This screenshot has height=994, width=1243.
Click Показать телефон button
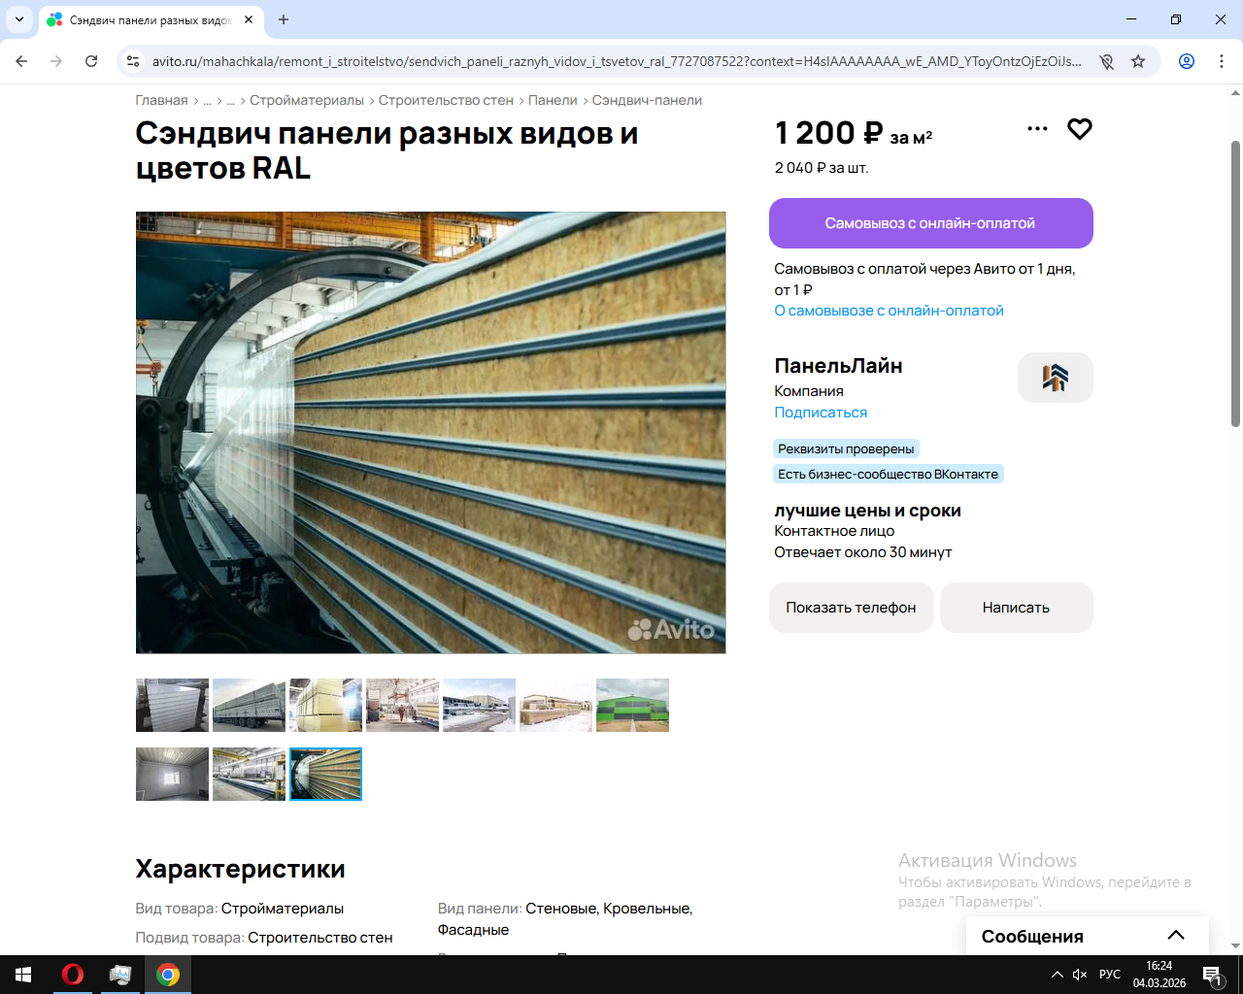[x=851, y=608]
